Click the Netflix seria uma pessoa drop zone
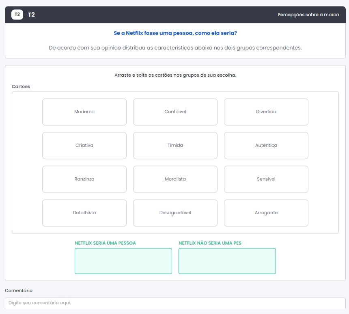 [123, 261]
